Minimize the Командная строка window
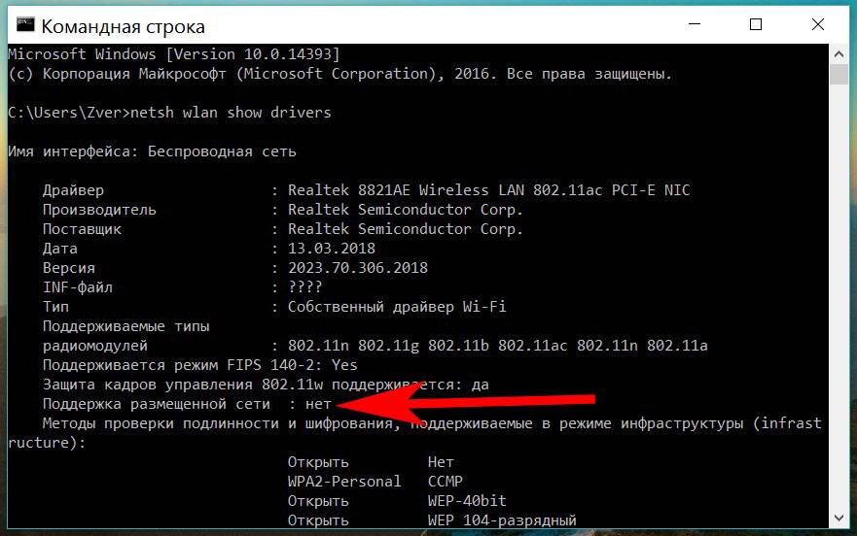This screenshot has width=857, height=536. tap(693, 25)
